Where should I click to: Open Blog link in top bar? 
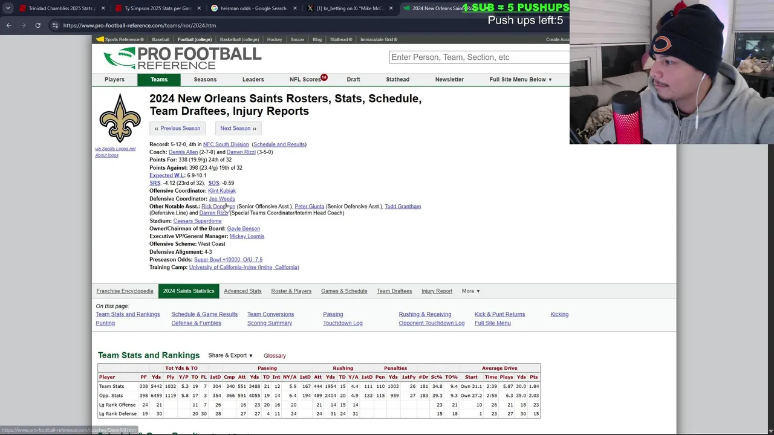pyautogui.click(x=317, y=39)
